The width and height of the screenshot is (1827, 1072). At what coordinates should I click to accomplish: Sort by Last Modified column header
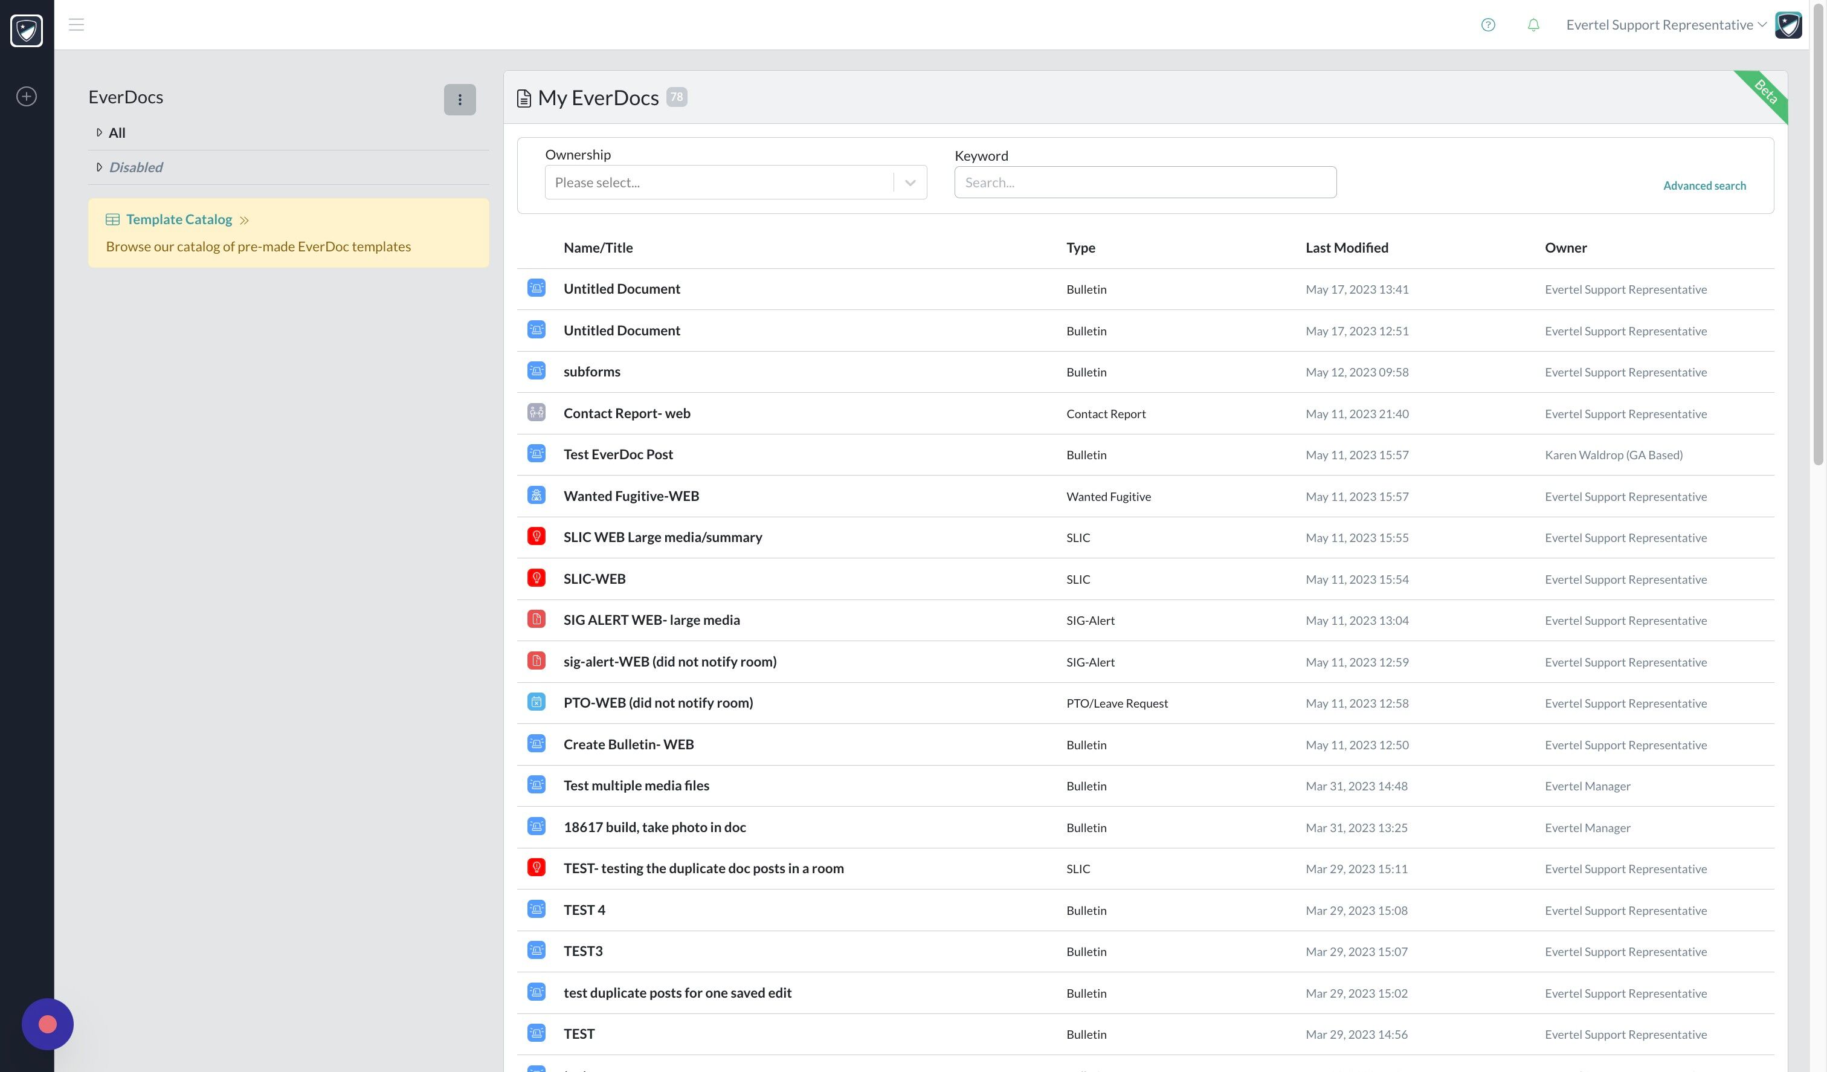(1346, 247)
